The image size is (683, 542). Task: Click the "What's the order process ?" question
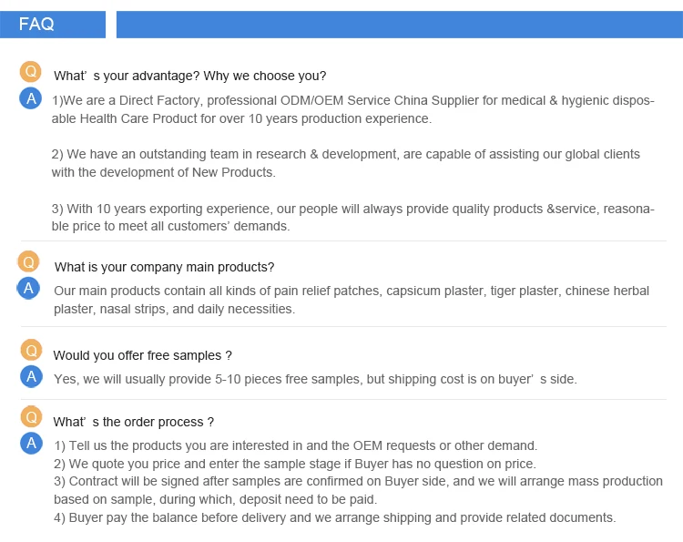click(x=134, y=422)
